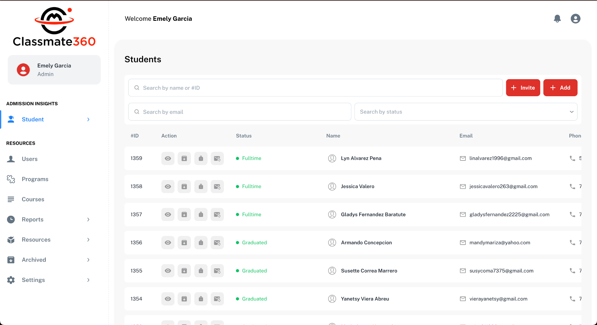Focus the Search by email field
597x325 pixels.
click(240, 112)
